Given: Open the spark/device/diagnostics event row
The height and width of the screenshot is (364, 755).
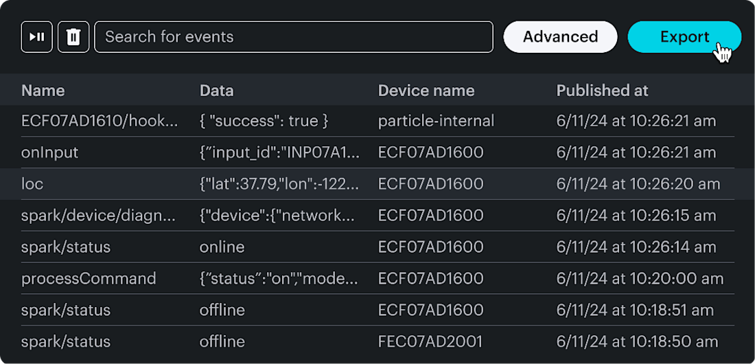Looking at the screenshot, I should click(98, 216).
